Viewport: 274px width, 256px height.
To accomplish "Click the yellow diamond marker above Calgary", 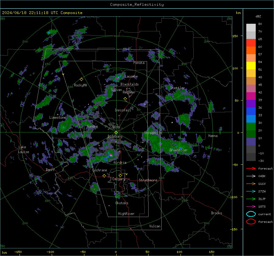I will tap(120, 175).
